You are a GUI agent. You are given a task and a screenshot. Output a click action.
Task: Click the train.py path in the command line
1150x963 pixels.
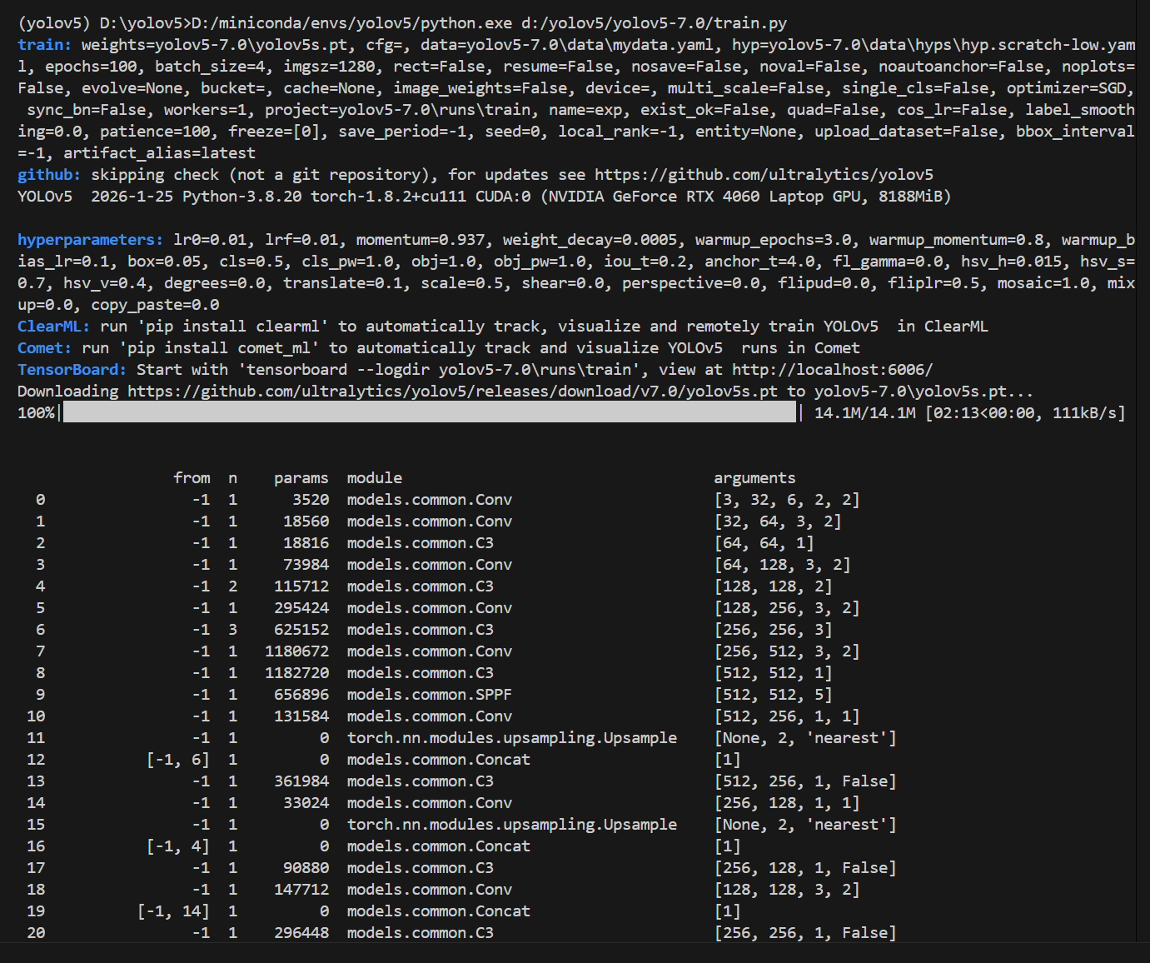[654, 23]
